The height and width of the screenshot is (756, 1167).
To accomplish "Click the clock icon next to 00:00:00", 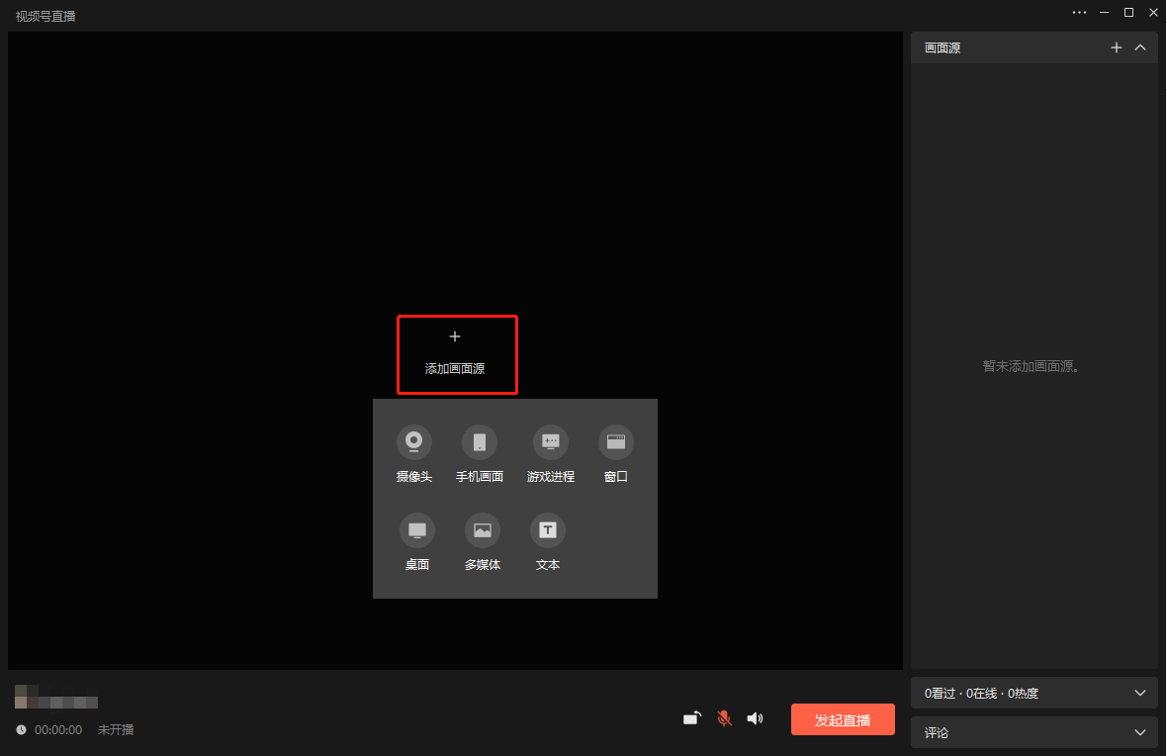I will pyautogui.click(x=21, y=729).
